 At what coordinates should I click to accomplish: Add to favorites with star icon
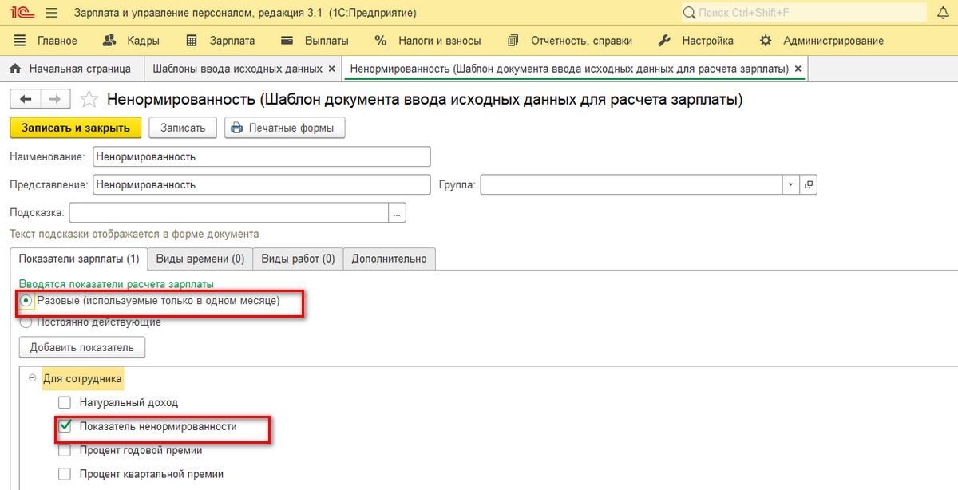tap(90, 99)
